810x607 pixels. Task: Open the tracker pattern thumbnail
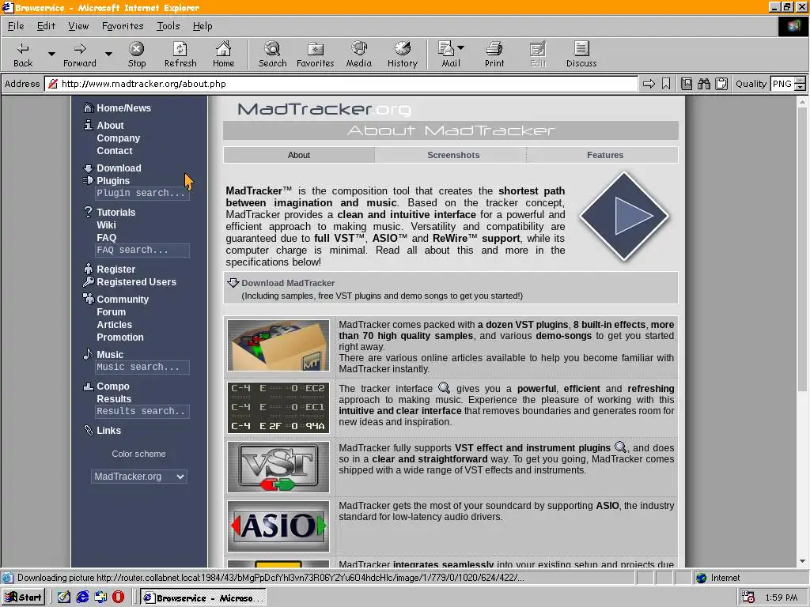[278, 407]
